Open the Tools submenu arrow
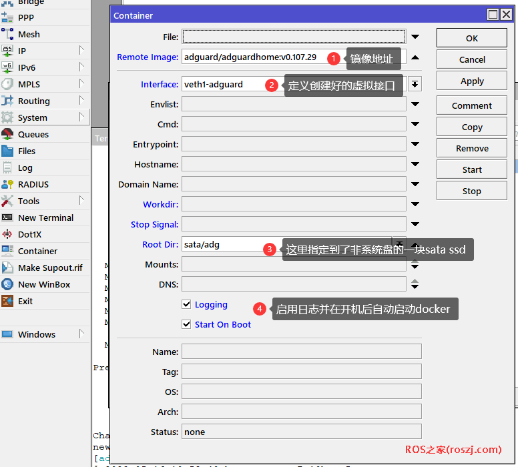The image size is (518, 467). (x=81, y=200)
